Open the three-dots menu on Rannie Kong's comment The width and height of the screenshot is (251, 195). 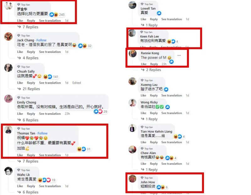point(179,55)
